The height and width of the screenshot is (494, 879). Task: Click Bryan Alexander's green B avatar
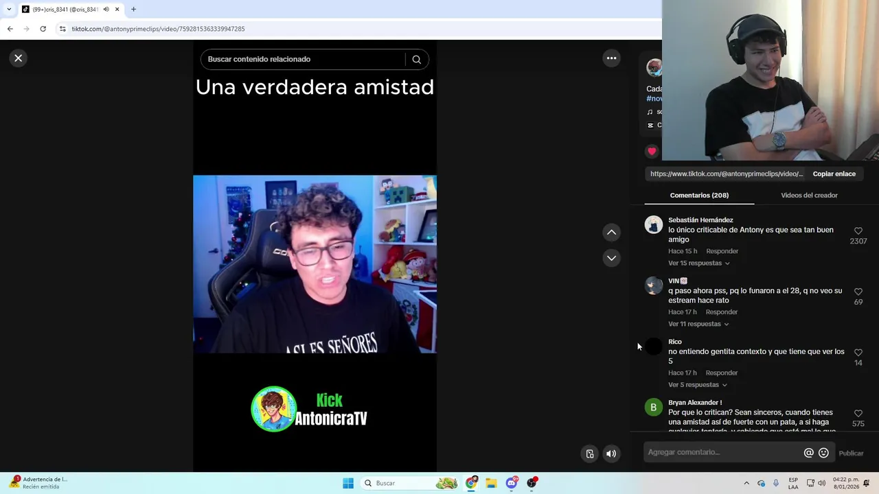pyautogui.click(x=653, y=408)
